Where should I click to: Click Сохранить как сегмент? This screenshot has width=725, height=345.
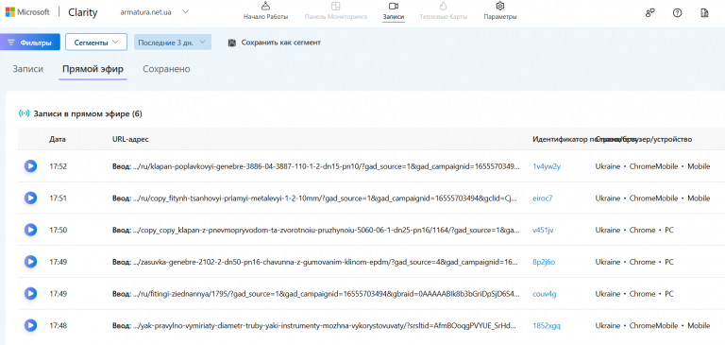281,43
